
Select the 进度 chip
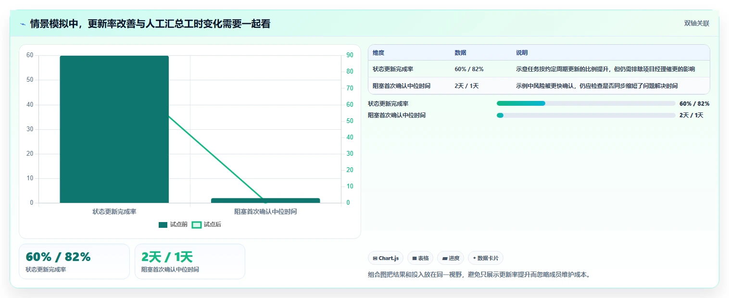[451, 258]
